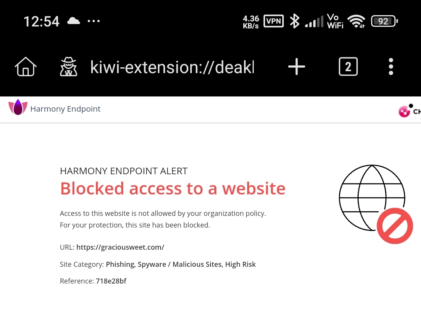
Task: Tap the kiwi-extension address bar
Action: click(172, 67)
